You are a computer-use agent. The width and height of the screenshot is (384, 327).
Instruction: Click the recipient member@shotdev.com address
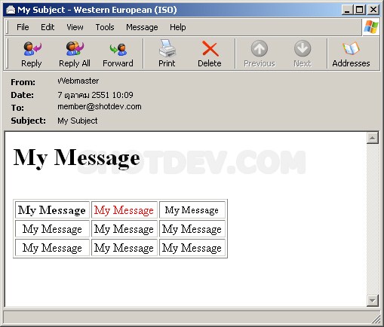[x=100, y=107]
